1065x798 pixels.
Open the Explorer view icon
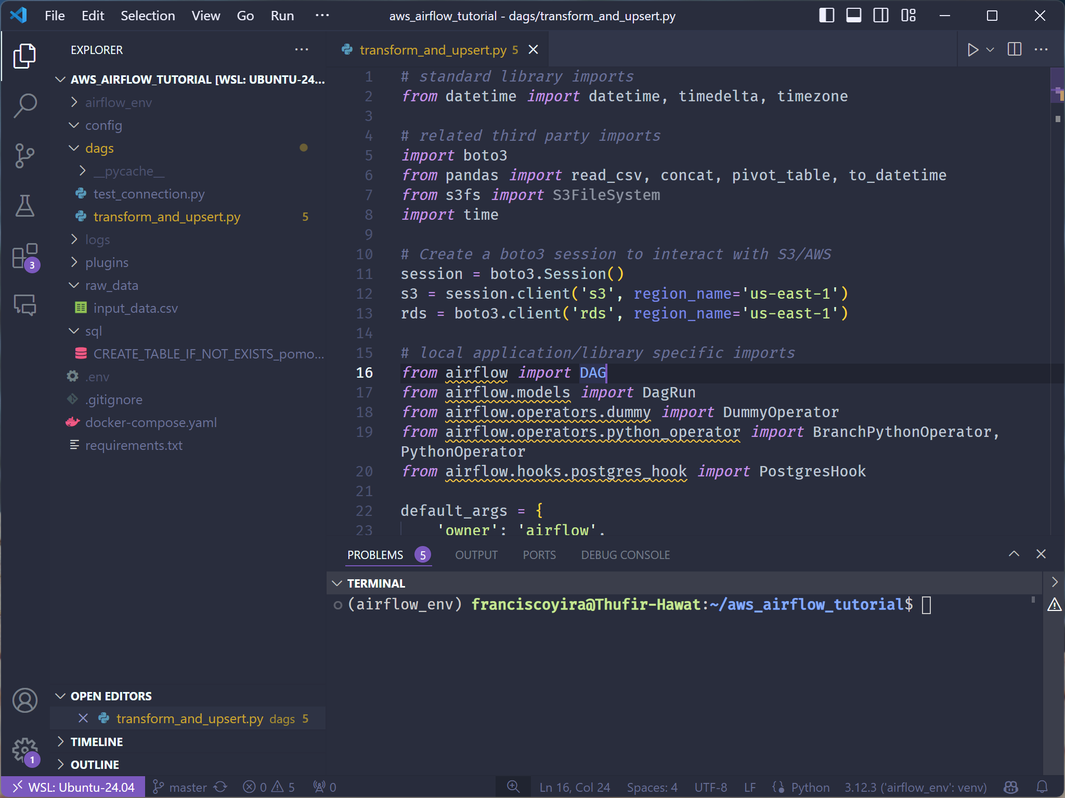(x=24, y=55)
